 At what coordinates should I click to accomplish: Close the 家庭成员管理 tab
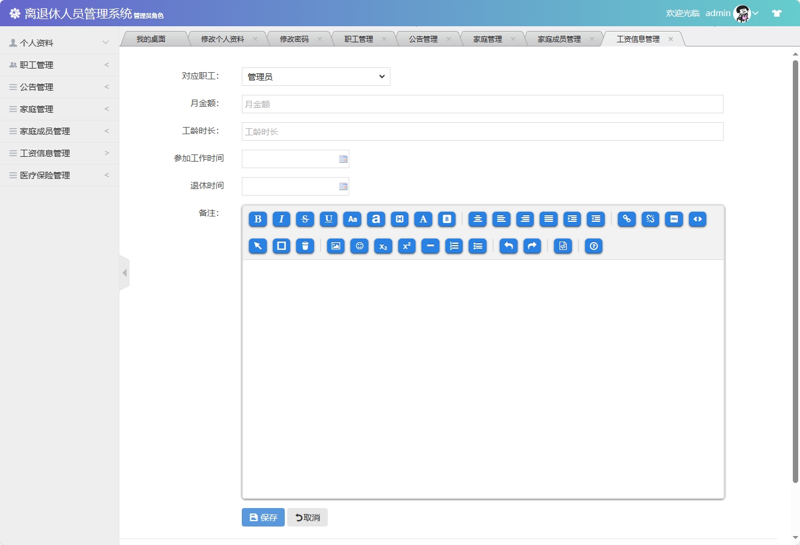click(x=592, y=39)
